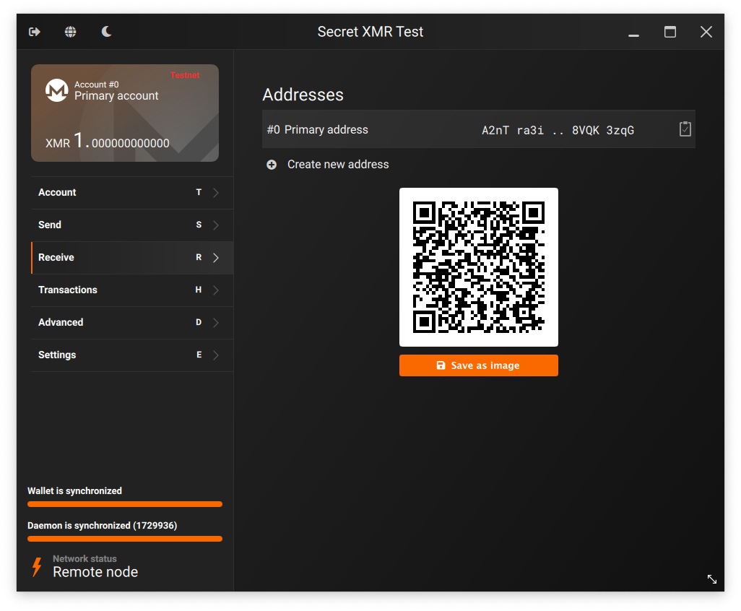Click the Testnet label on the account card
The width and height of the screenshot is (741, 611).
tap(185, 74)
